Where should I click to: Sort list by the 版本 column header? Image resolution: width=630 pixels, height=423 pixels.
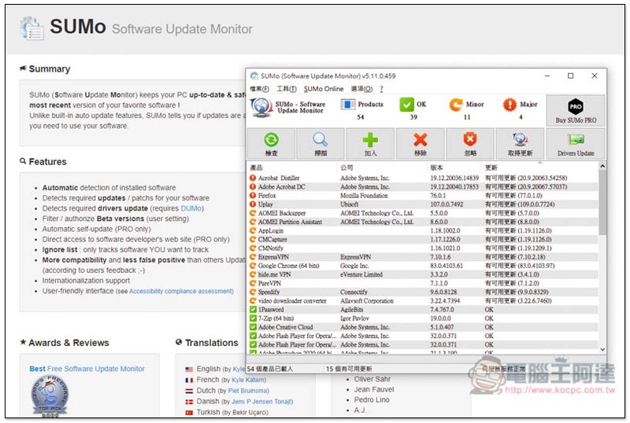(437, 167)
